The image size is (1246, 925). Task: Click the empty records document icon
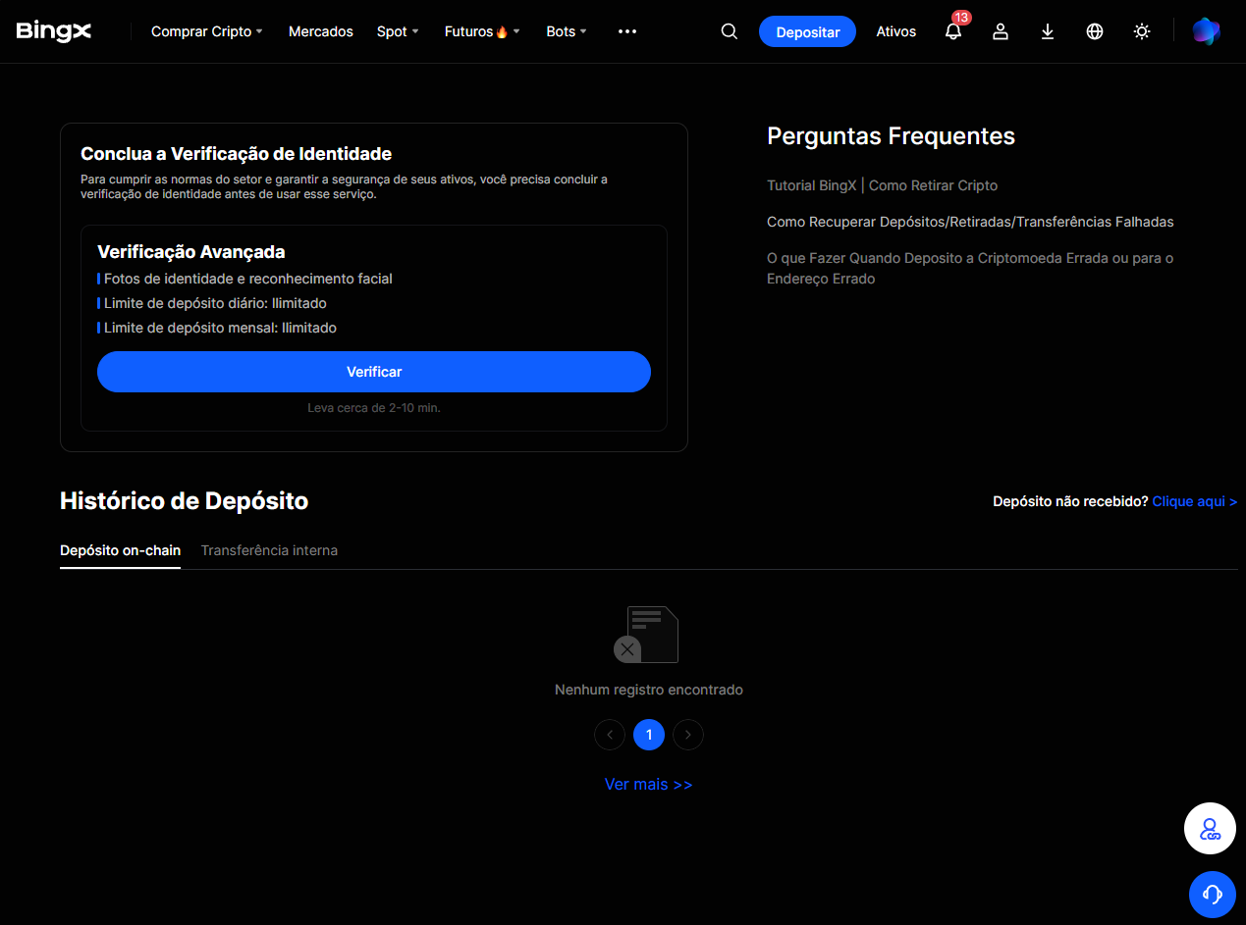647,635
